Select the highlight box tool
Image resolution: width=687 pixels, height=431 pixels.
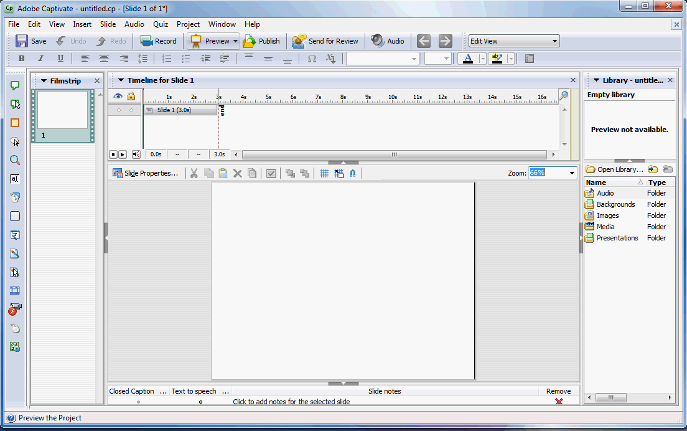[x=15, y=123]
